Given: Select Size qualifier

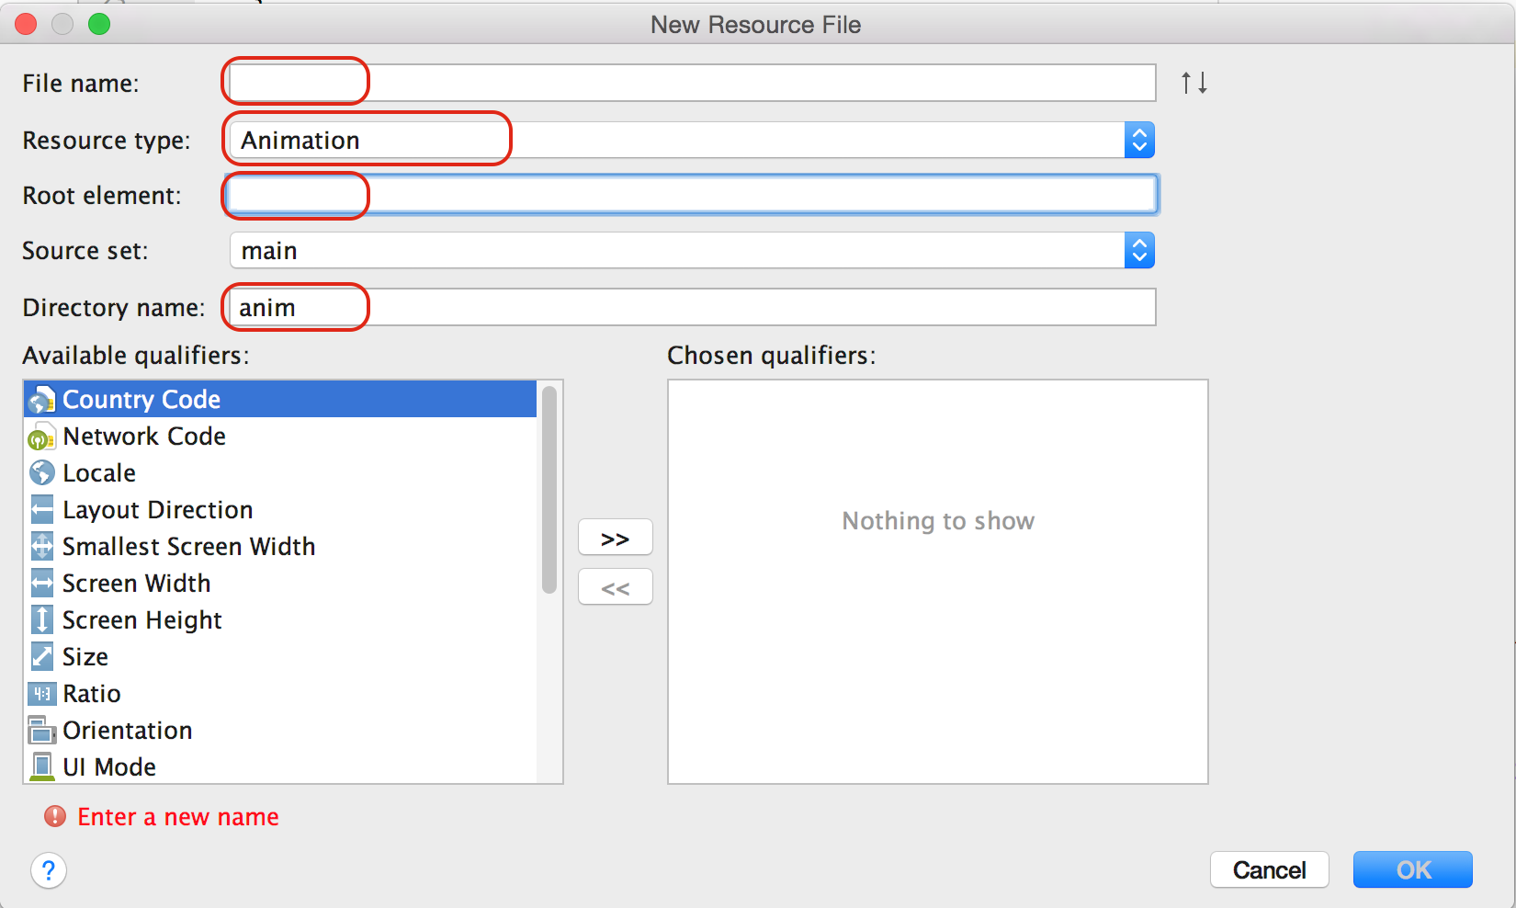Looking at the screenshot, I should 280,656.
